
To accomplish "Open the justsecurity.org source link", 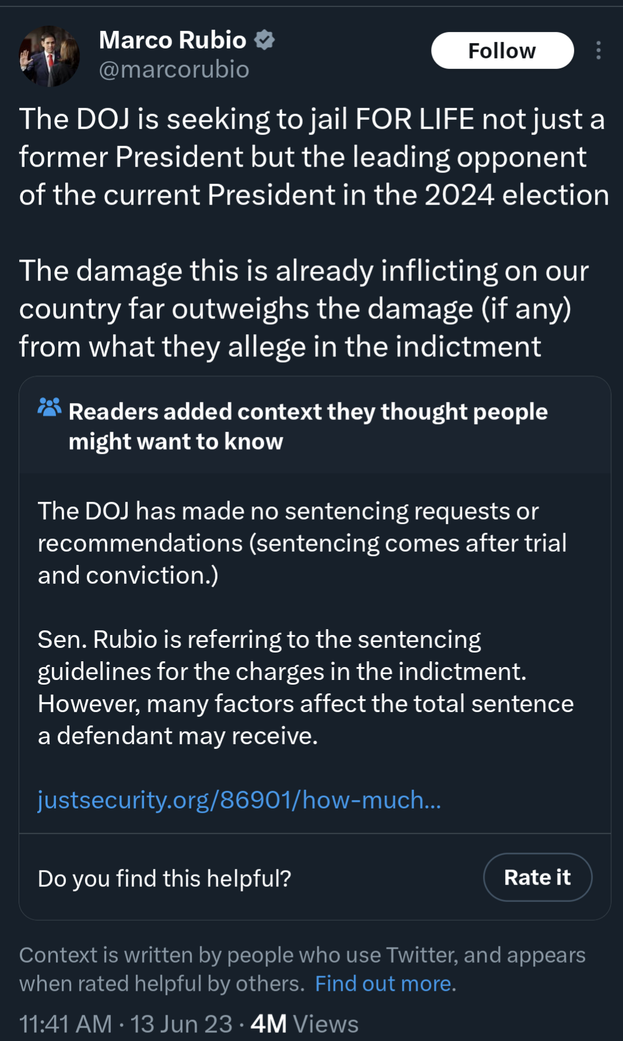I will 239,800.
